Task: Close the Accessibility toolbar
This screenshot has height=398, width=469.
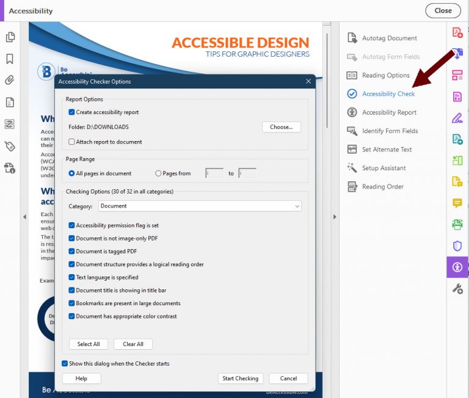Action: click(x=443, y=11)
